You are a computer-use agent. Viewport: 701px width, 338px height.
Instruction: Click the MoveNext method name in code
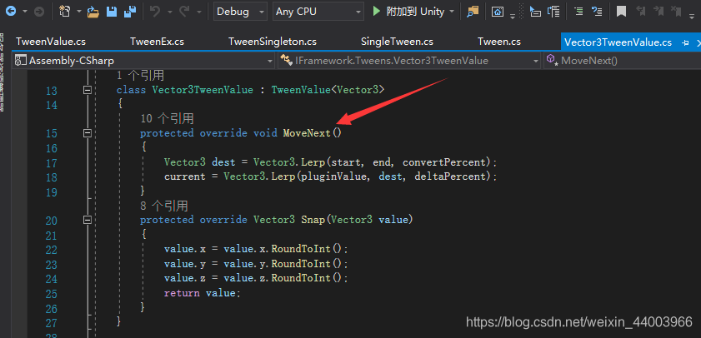[x=307, y=133]
